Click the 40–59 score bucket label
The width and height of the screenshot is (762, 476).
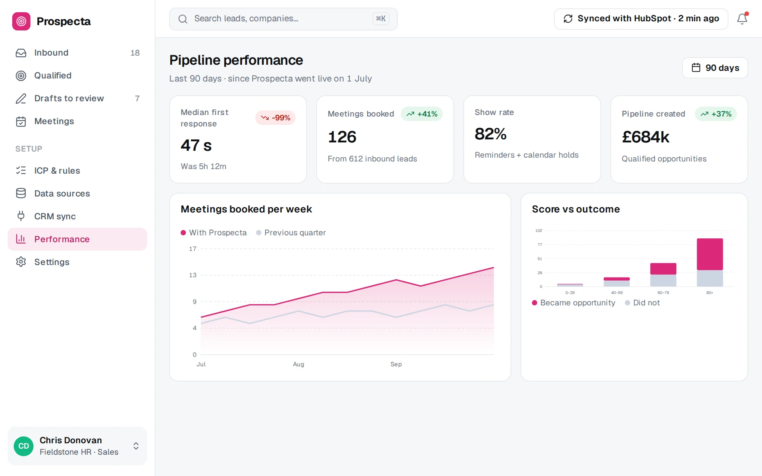[x=617, y=293]
